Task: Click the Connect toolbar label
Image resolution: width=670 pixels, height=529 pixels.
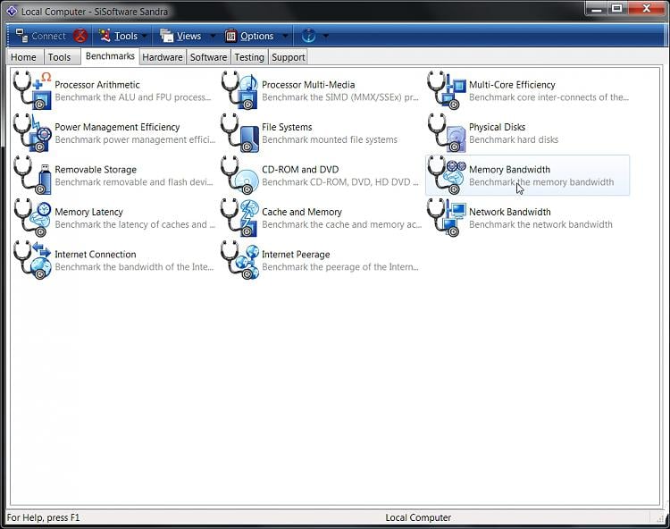Action: pyautogui.click(x=49, y=36)
